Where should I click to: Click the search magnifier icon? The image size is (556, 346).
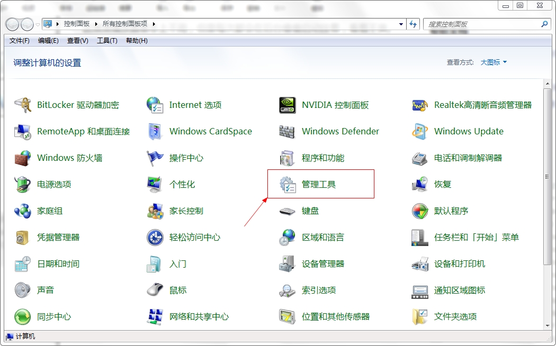click(545, 24)
